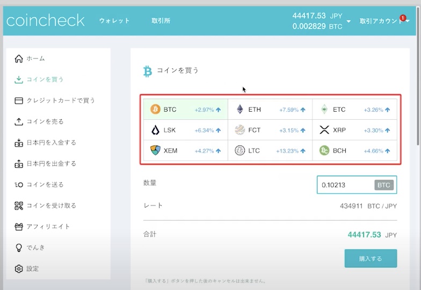Click the credit card icon in sidebar
This screenshot has width=421, height=290.
coord(19,101)
